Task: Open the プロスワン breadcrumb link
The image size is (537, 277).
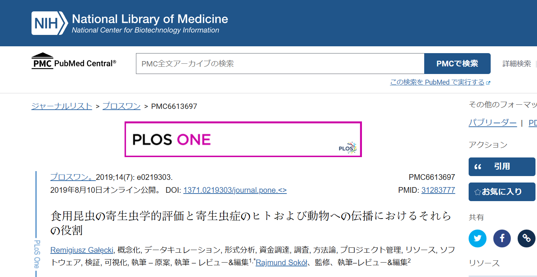Action: click(x=122, y=106)
